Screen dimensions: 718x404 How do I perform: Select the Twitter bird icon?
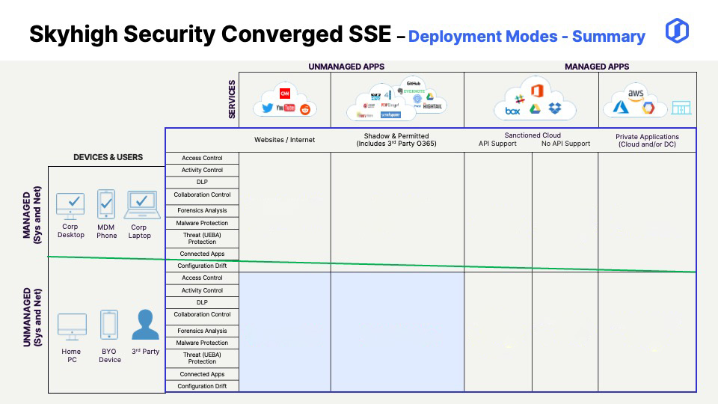267,108
